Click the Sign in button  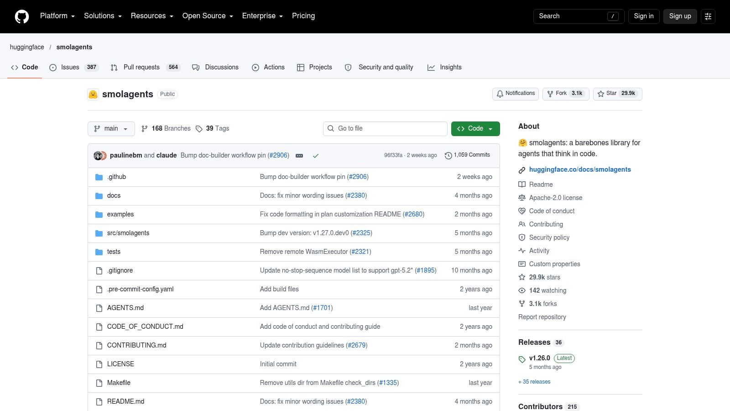pyautogui.click(x=644, y=16)
